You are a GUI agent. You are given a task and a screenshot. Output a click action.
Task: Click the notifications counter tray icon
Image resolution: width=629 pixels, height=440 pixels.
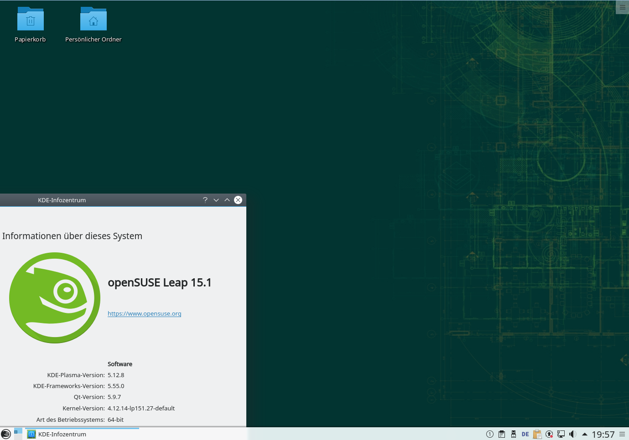pyautogui.click(x=490, y=434)
